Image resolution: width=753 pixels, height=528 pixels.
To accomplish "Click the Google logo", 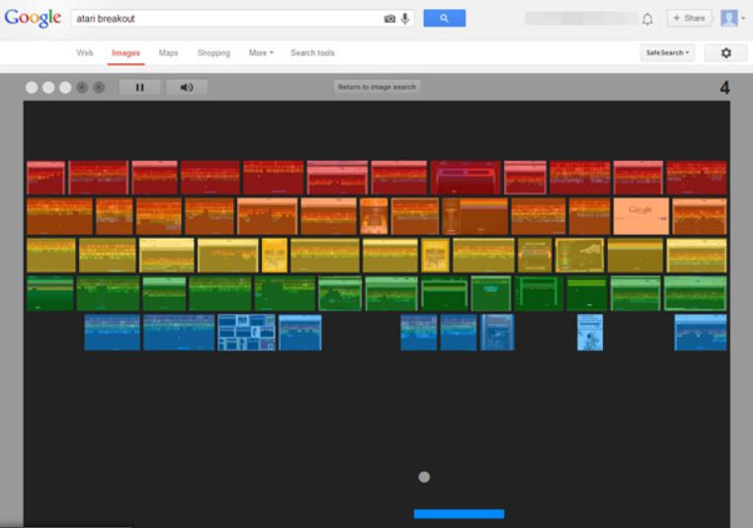I will click(x=33, y=18).
